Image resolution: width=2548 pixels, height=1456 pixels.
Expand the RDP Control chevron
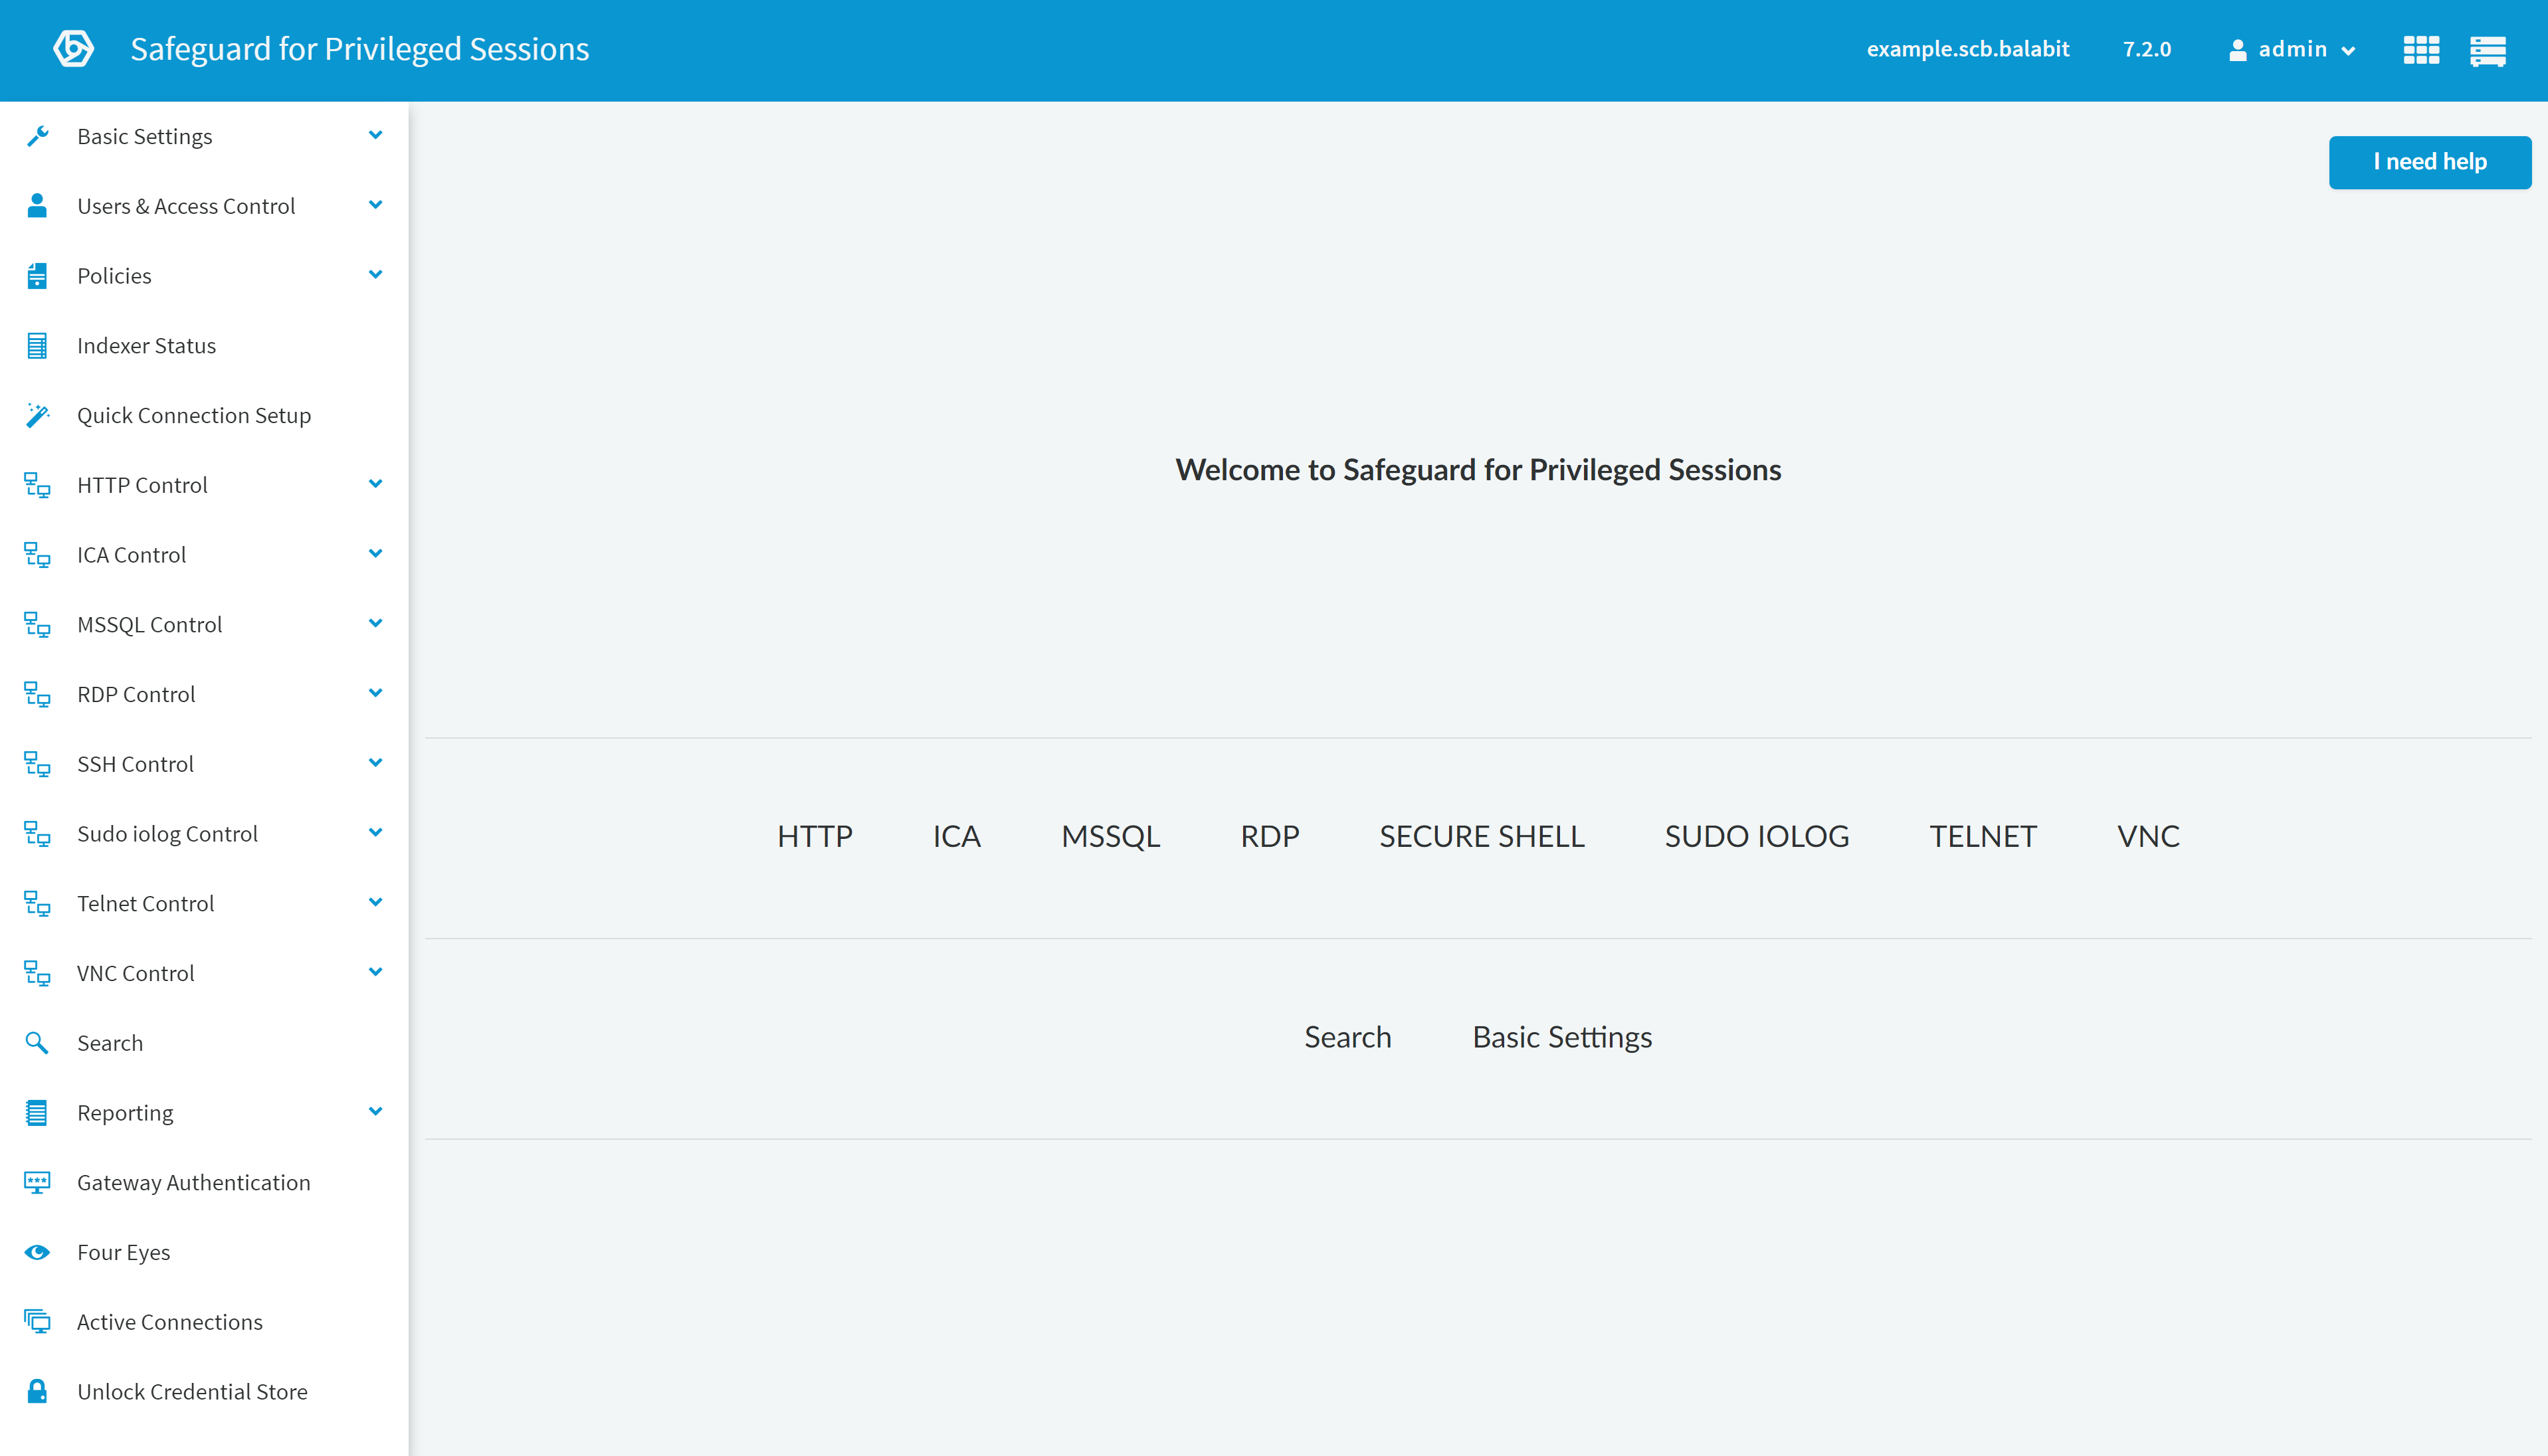coord(375,693)
